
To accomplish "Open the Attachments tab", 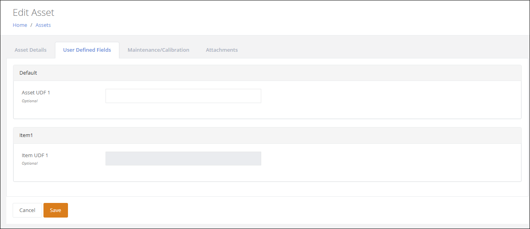I will (x=222, y=50).
